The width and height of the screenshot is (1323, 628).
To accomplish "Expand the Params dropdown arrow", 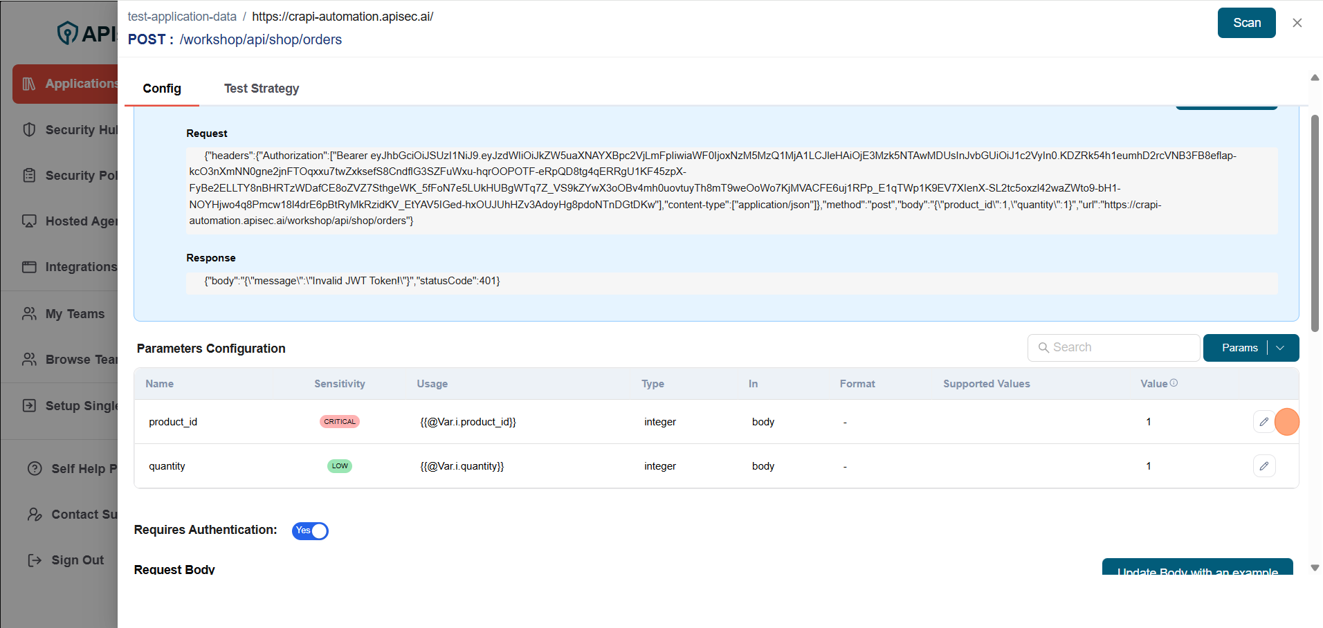I will pyautogui.click(x=1280, y=348).
